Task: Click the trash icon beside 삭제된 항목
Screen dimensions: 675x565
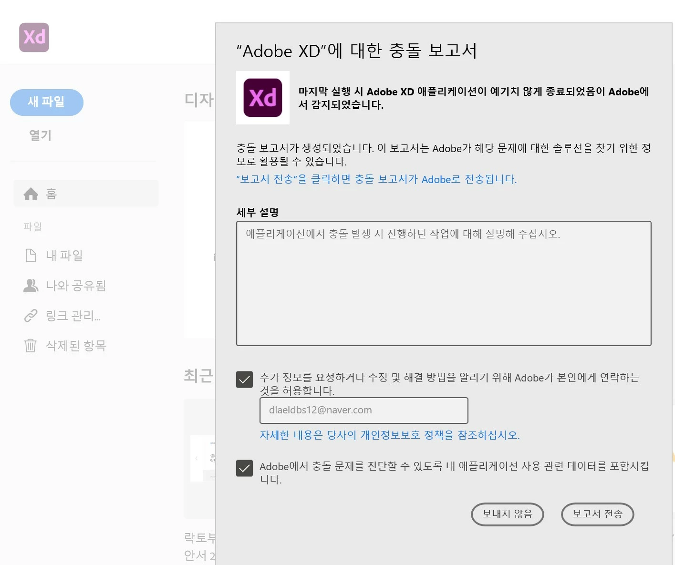Action: tap(31, 345)
